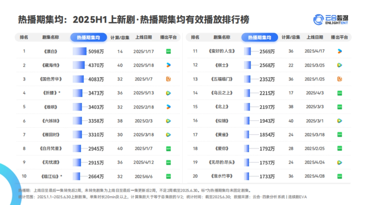Click rank number 1 in left table
Screen dimensions: 365x205
point(24,51)
